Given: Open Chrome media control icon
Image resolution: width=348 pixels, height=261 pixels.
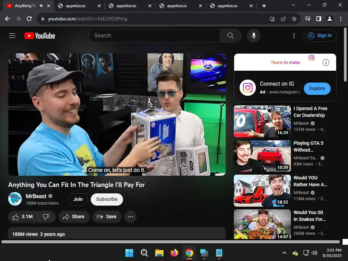Looking at the screenshot, I should click(308, 19).
